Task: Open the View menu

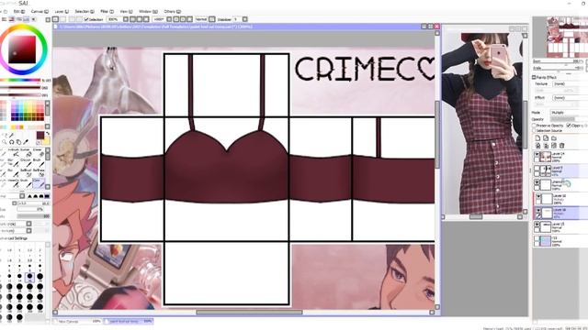Action: (126, 12)
